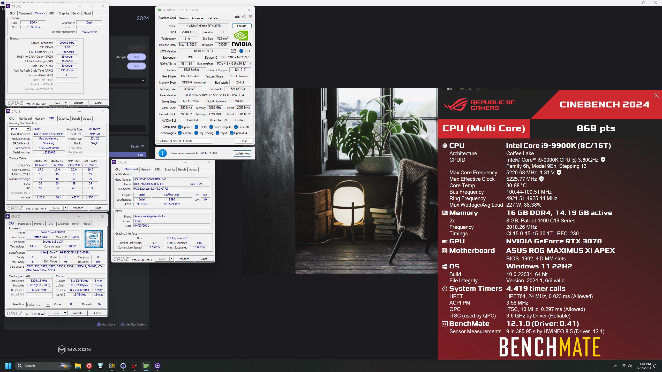The image size is (662, 372).
Task: Select Graphics tab in CPU-Z Mainboard window
Action: coord(170,169)
